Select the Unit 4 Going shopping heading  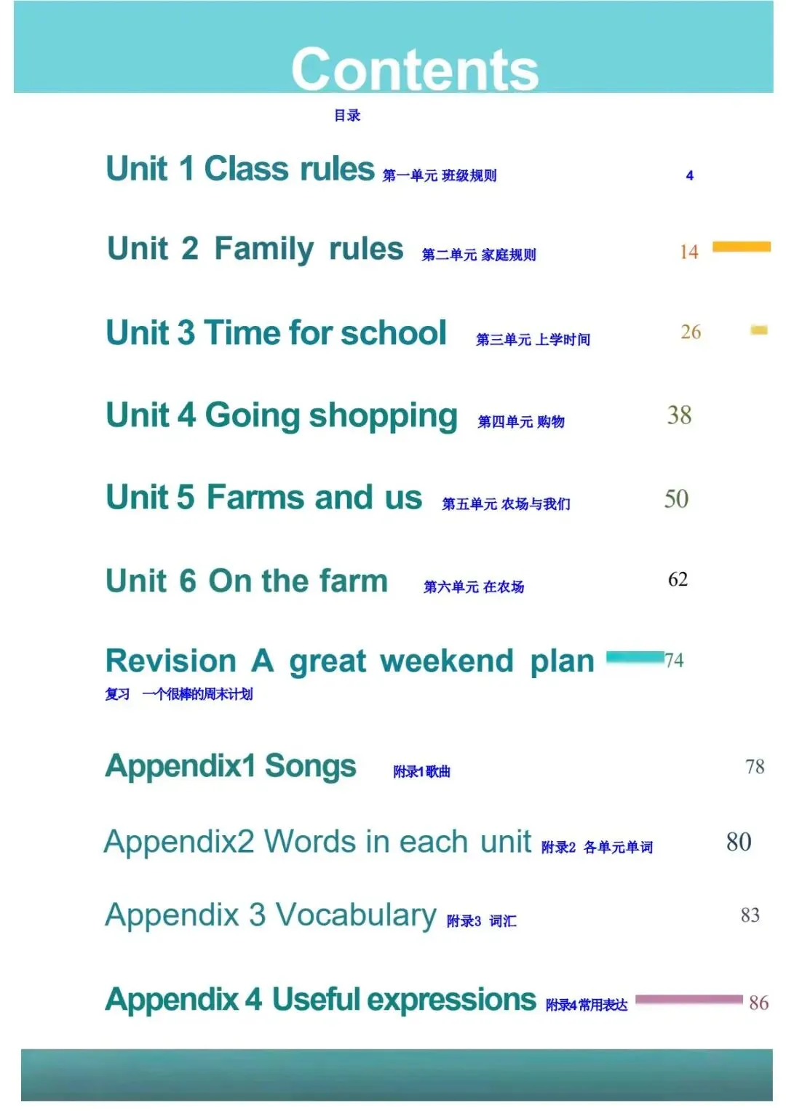coord(282,416)
